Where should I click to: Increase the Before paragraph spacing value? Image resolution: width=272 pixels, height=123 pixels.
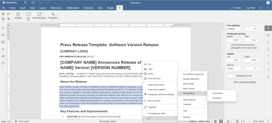click(x=241, y=39)
